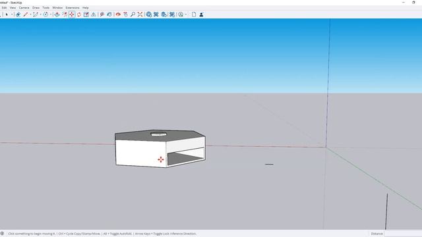422x237 pixels.
Task: Select the Rotate tool
Action: (79, 14)
